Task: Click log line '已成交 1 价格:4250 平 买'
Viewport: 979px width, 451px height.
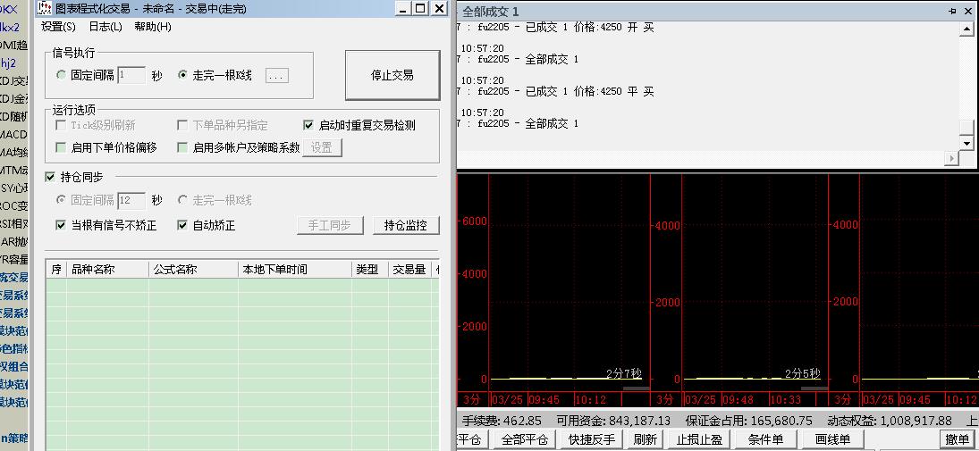Action: (589, 92)
